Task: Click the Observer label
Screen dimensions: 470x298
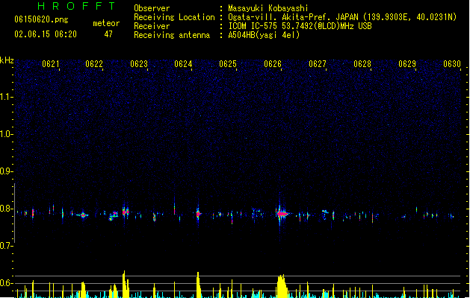Action: [x=152, y=8]
